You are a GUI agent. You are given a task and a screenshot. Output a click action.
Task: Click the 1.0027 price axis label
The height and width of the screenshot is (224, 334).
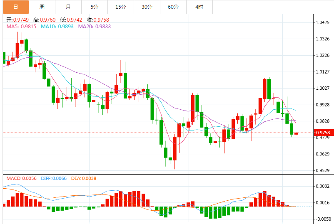[323, 88]
